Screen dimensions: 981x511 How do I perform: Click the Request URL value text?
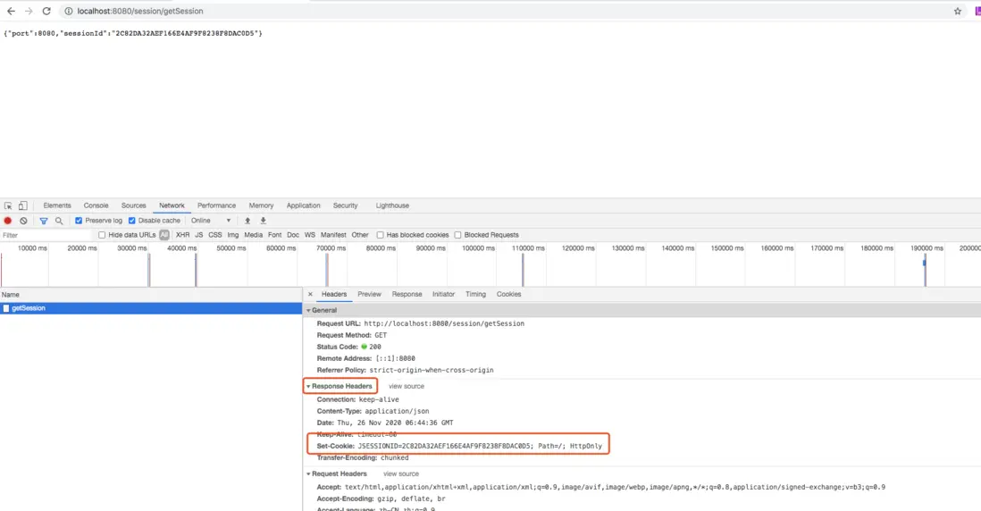tap(444, 323)
